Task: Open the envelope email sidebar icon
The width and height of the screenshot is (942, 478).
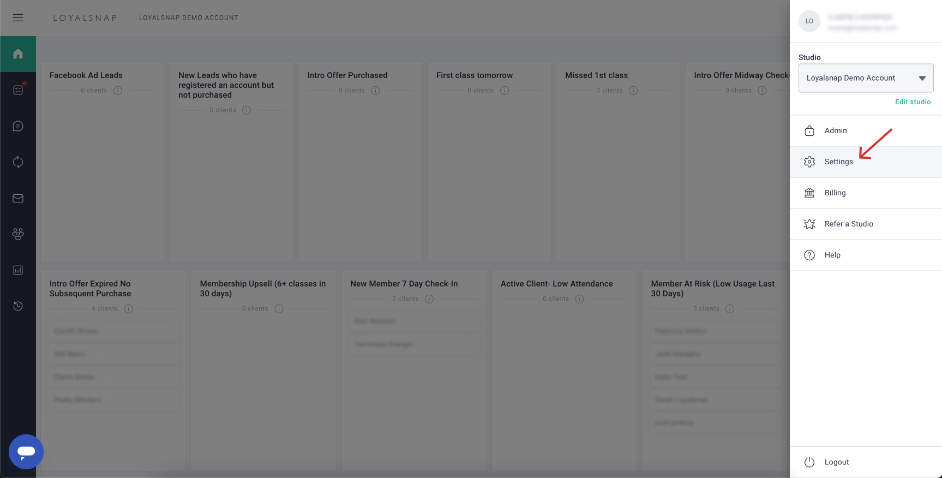Action: [x=18, y=198]
